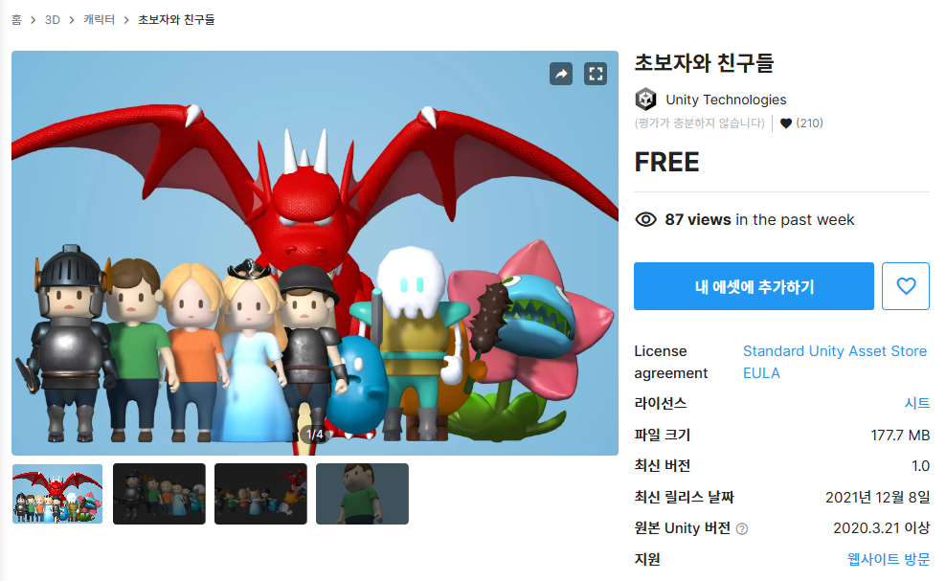Screen dimensions: 946x581
Task: Open the Unity Technologies publisher page
Action: (x=726, y=100)
